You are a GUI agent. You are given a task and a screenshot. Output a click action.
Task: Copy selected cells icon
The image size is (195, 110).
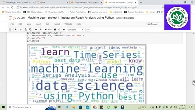tap(26, 30)
